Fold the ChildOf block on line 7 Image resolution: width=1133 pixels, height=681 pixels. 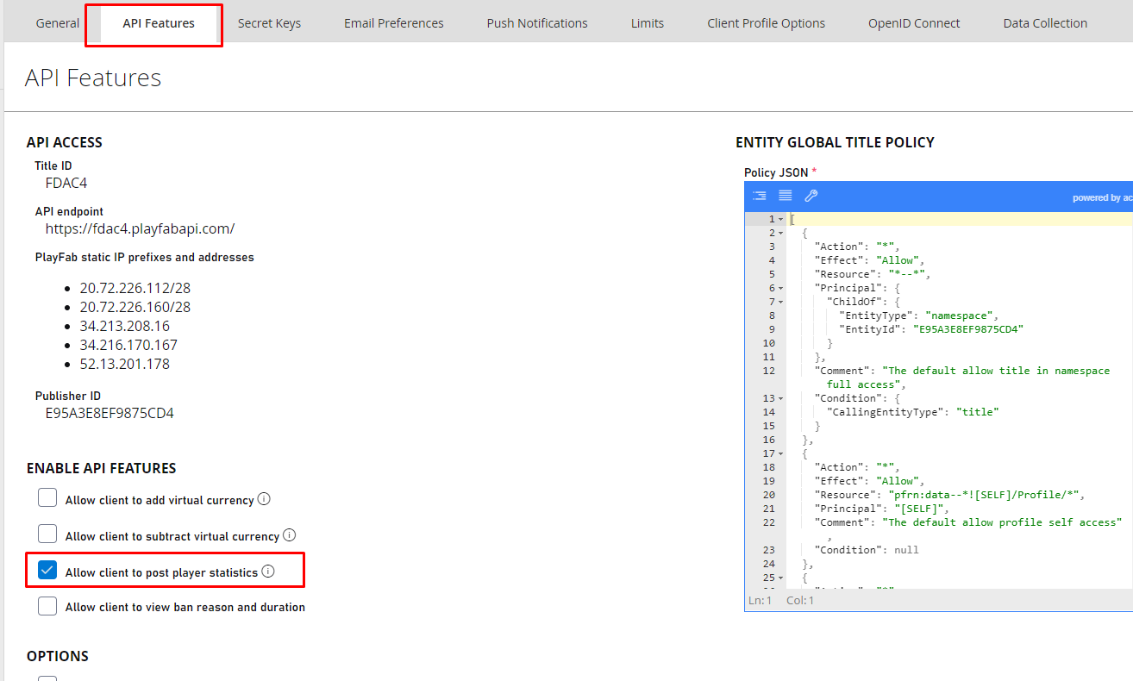point(780,302)
